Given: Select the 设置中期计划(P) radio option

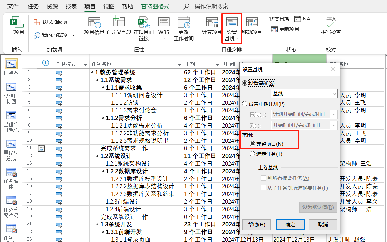Looking at the screenshot, I should click(245, 104).
